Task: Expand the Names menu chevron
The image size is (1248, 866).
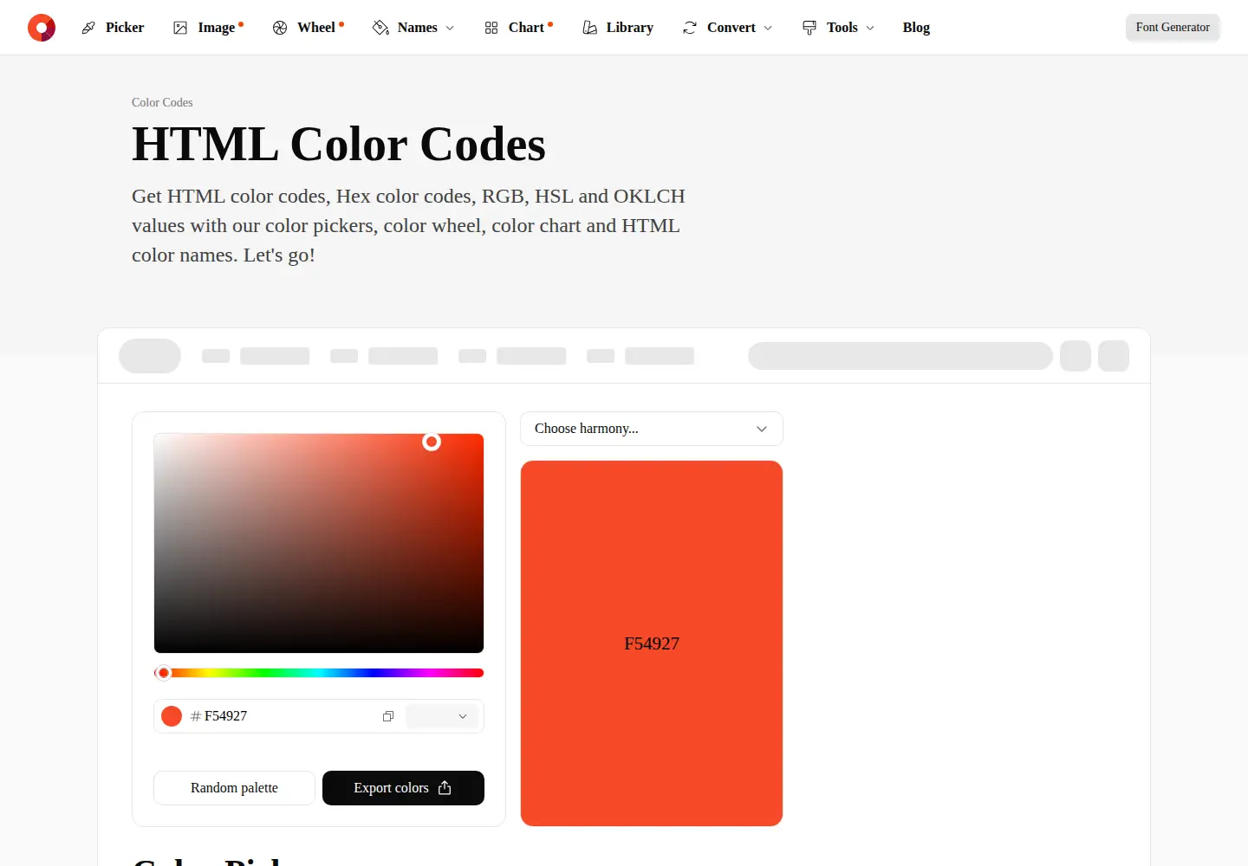Action: point(450,29)
